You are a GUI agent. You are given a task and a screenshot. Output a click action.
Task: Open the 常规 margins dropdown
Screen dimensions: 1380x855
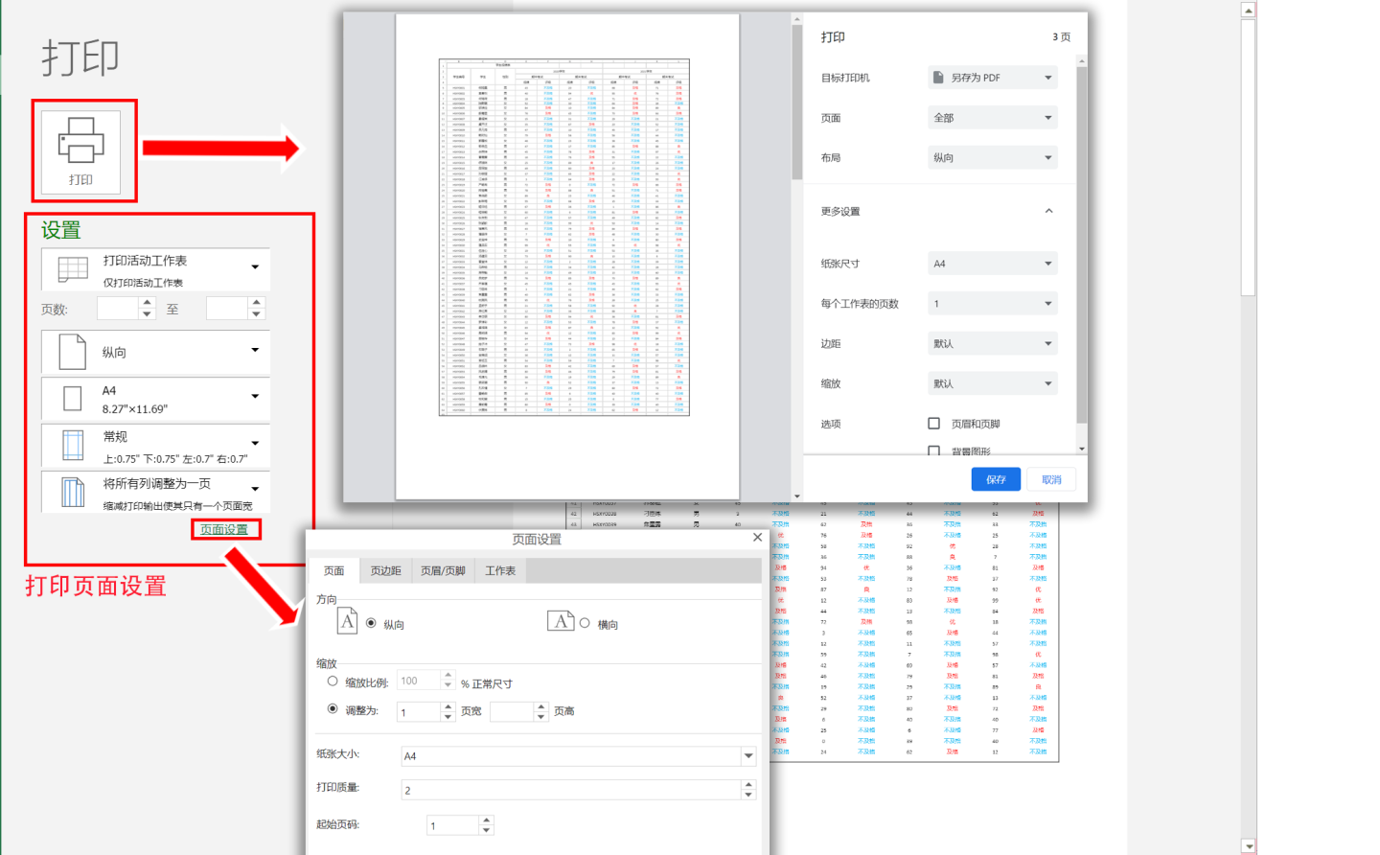click(x=155, y=446)
